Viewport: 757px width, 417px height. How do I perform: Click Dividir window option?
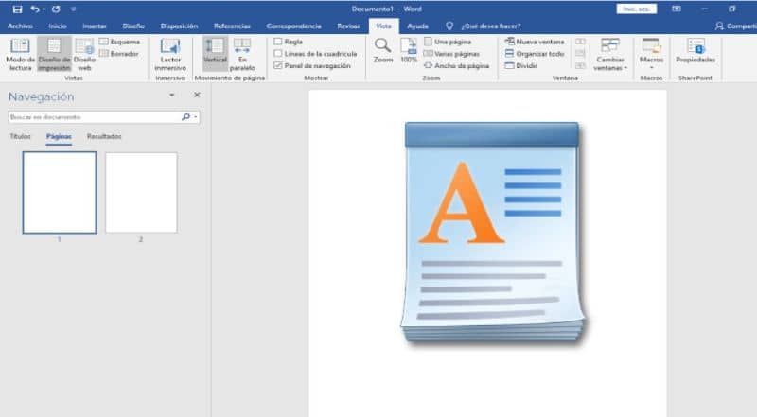521,65
